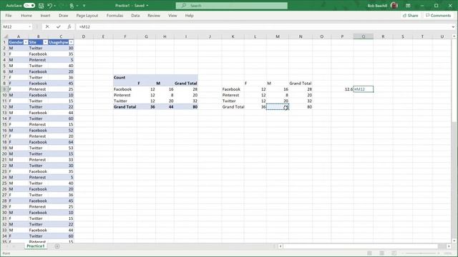Image resolution: width=458 pixels, height=257 pixels.
Task: Expand the formula bar chevron
Action: pos(453,27)
